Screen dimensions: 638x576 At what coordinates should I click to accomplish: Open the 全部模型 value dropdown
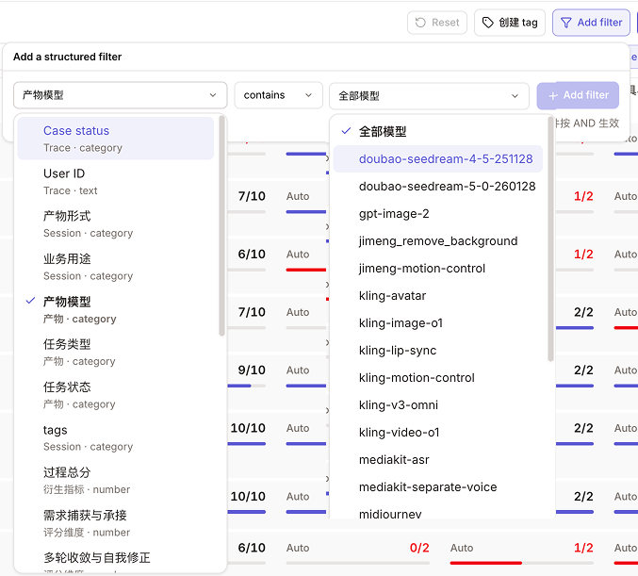click(429, 96)
